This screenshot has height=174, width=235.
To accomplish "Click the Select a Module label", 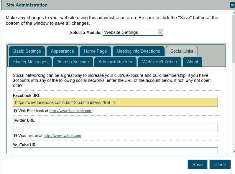I will click(x=86, y=32).
